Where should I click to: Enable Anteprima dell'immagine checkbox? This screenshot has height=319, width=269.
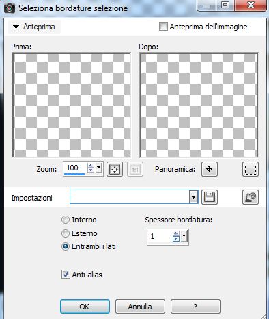163,27
